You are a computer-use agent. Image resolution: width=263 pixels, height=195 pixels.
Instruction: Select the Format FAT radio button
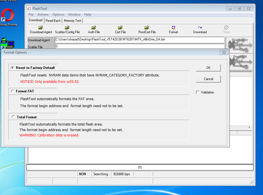[12, 91]
